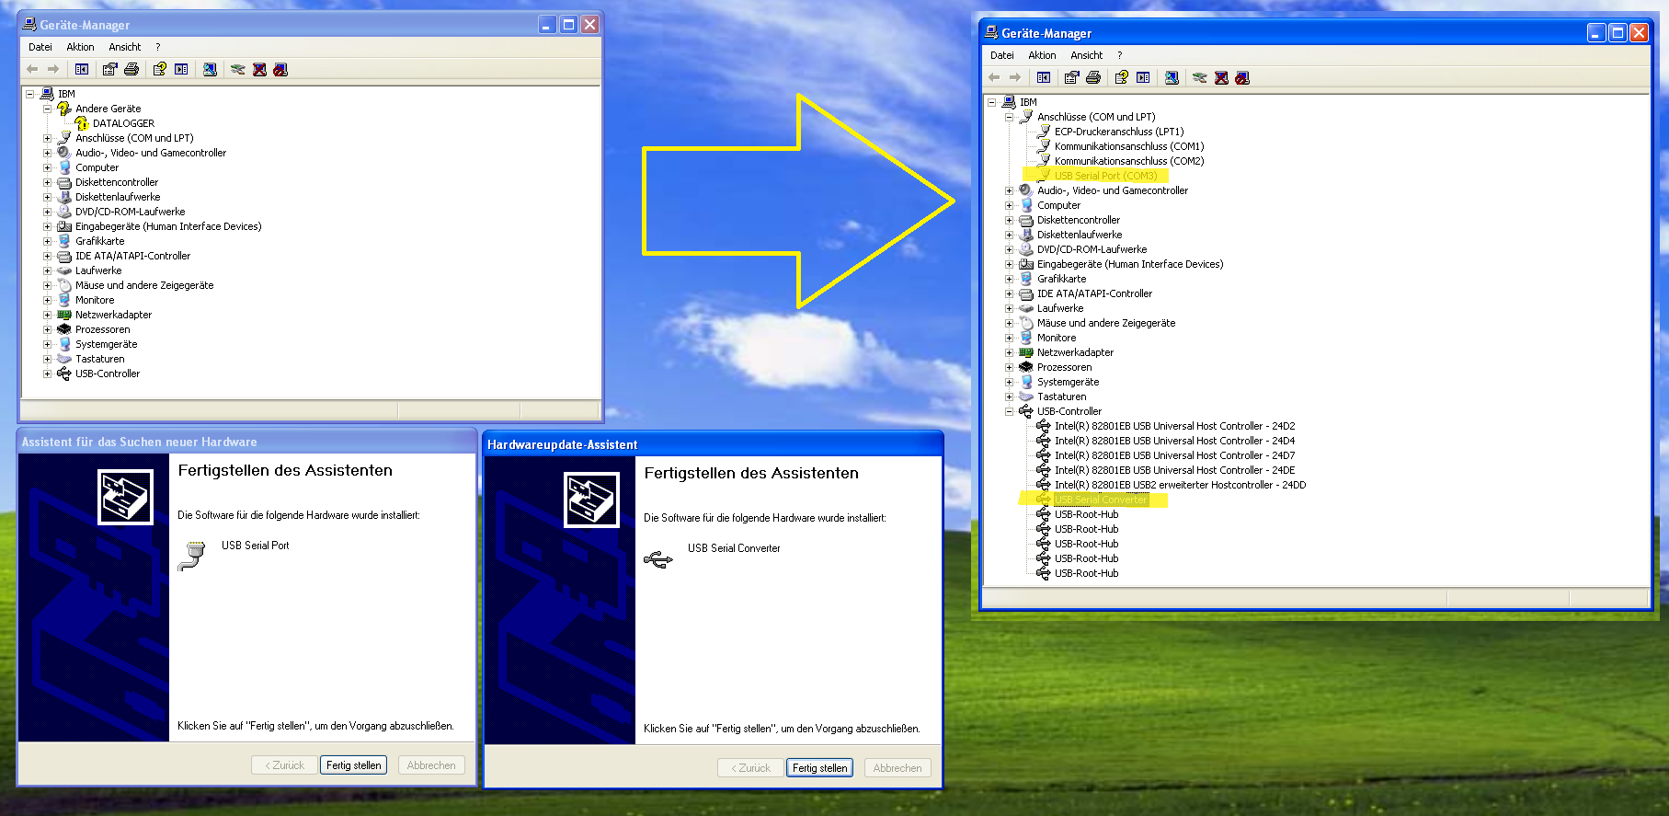Image resolution: width=1669 pixels, height=816 pixels.
Task: Click Back arrow in left Geräte-Manager toolbar
Action: pyautogui.click(x=33, y=69)
